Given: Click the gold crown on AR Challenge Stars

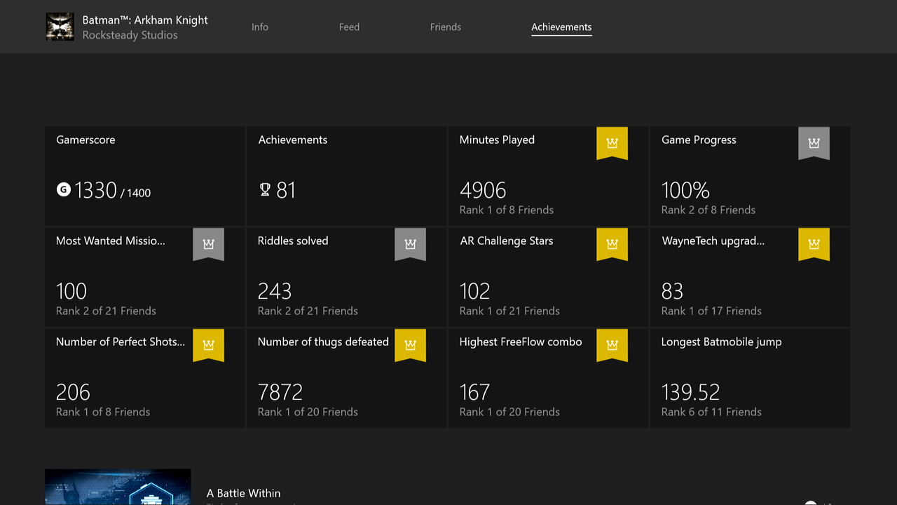Looking at the screenshot, I should point(612,243).
